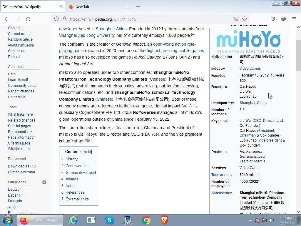
Task: Open the Honkai Impact 3rd link
Action: [x=76, y=64]
